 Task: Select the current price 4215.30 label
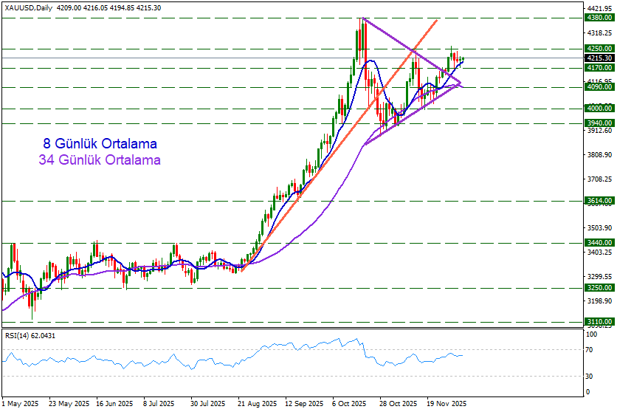point(596,58)
